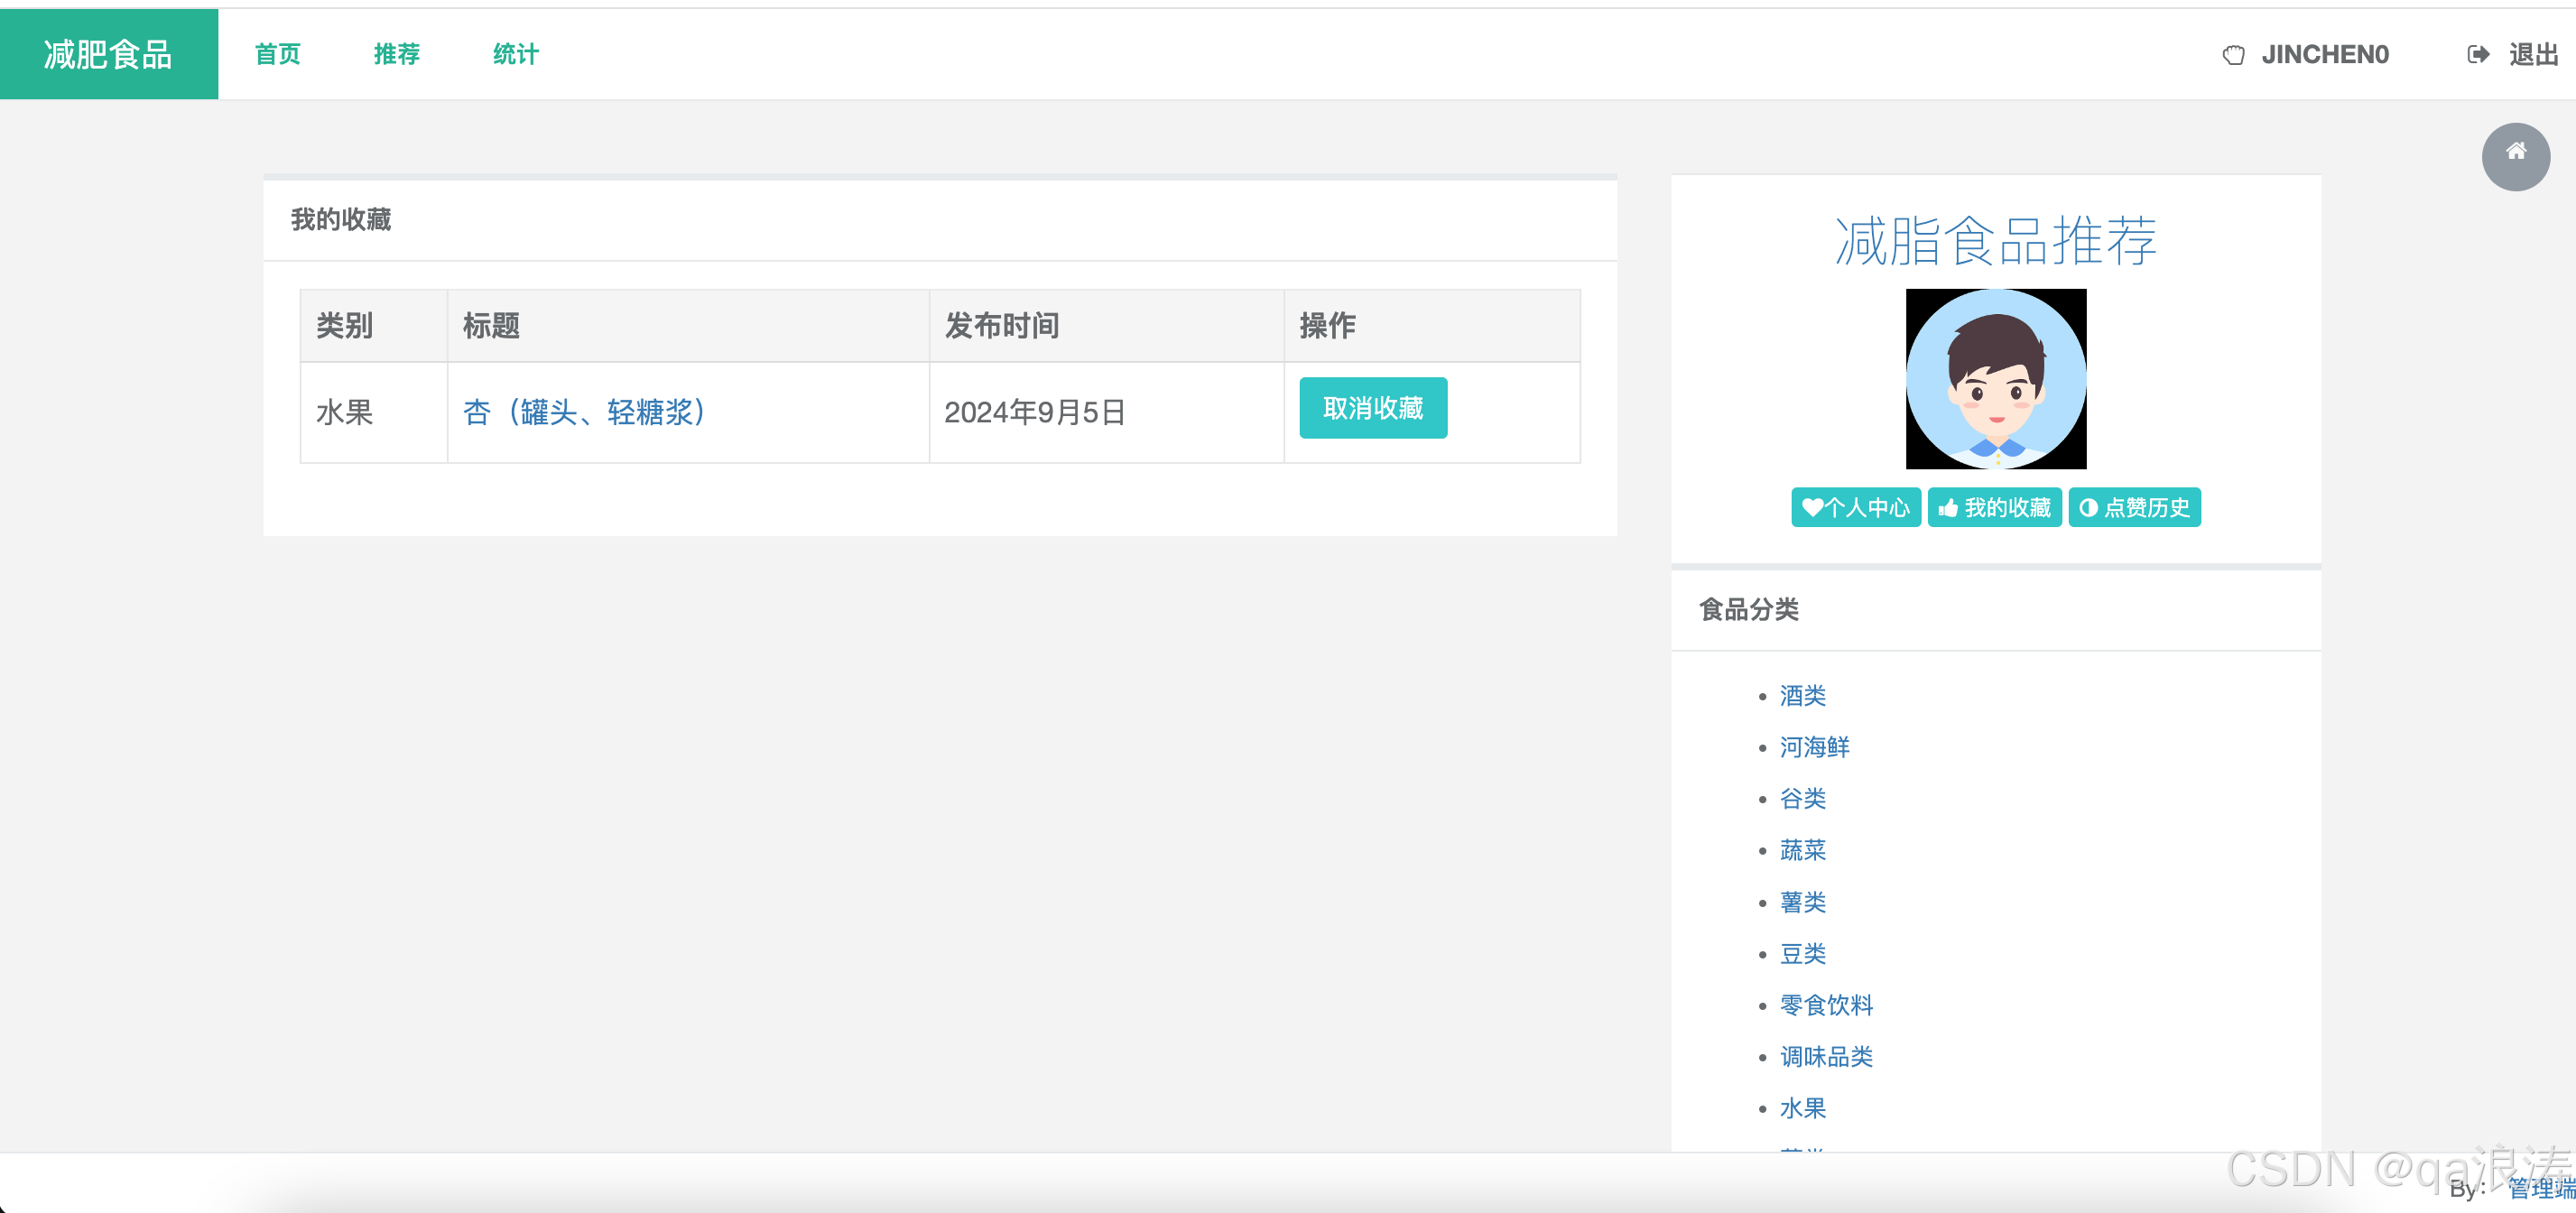Click the 我的收藏 sidebar button
Image resolution: width=2576 pixels, height=1213 pixels.
(x=1994, y=508)
